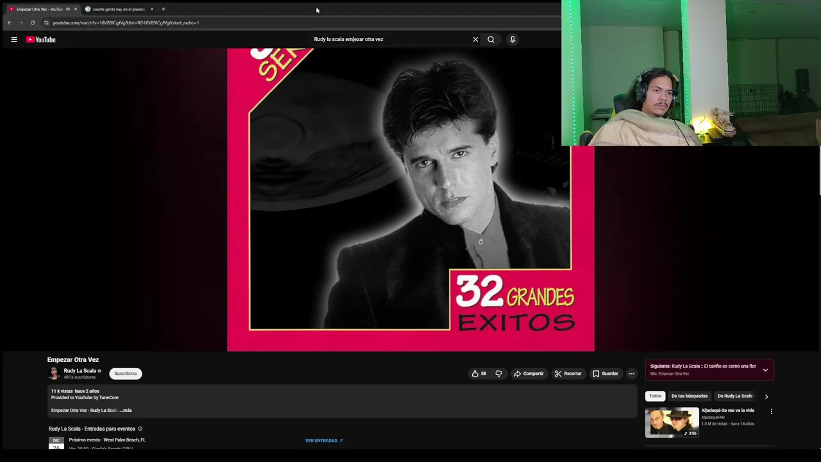The height and width of the screenshot is (462, 821).
Task: Save the video with Guardar
Action: point(605,373)
